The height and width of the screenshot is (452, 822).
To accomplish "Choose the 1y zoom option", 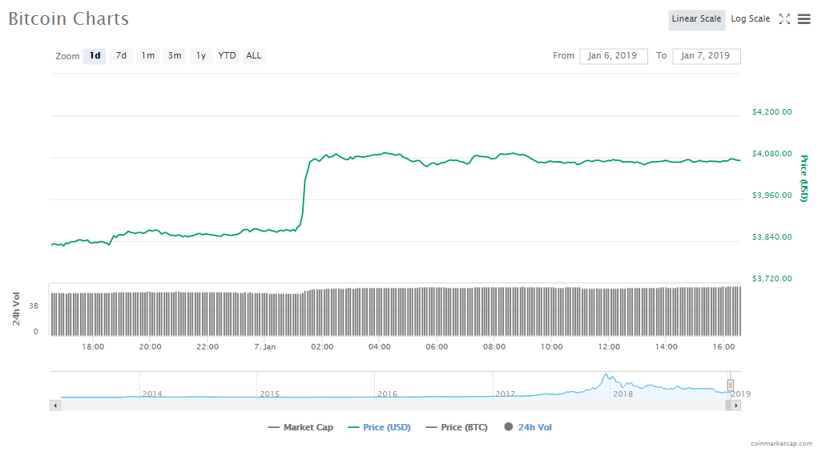I will pyautogui.click(x=201, y=56).
